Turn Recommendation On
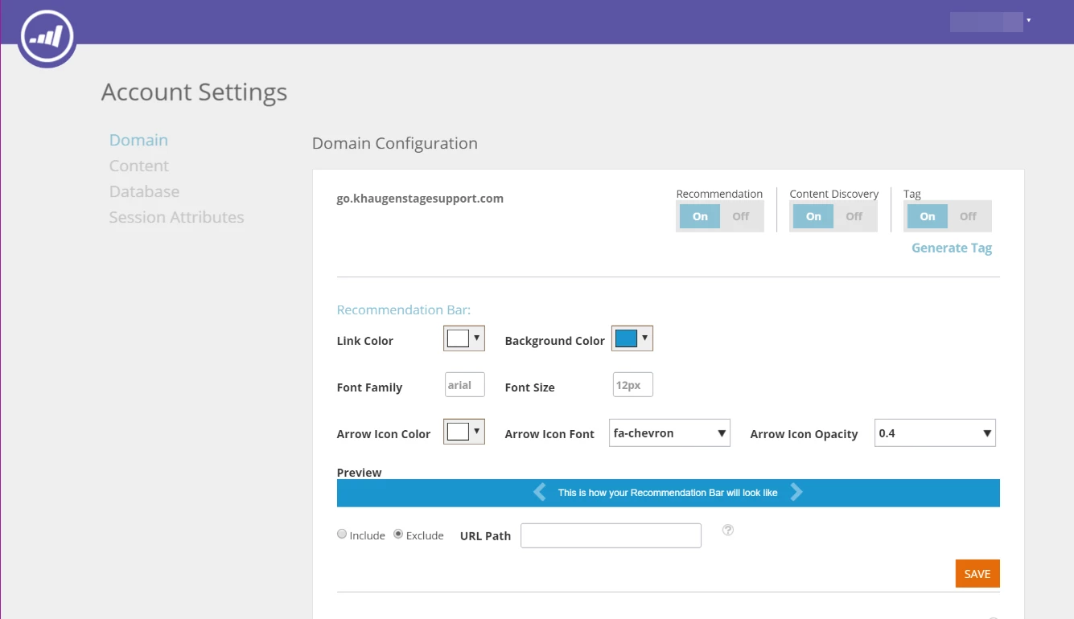Viewport: 1074px width, 619px height. [700, 216]
